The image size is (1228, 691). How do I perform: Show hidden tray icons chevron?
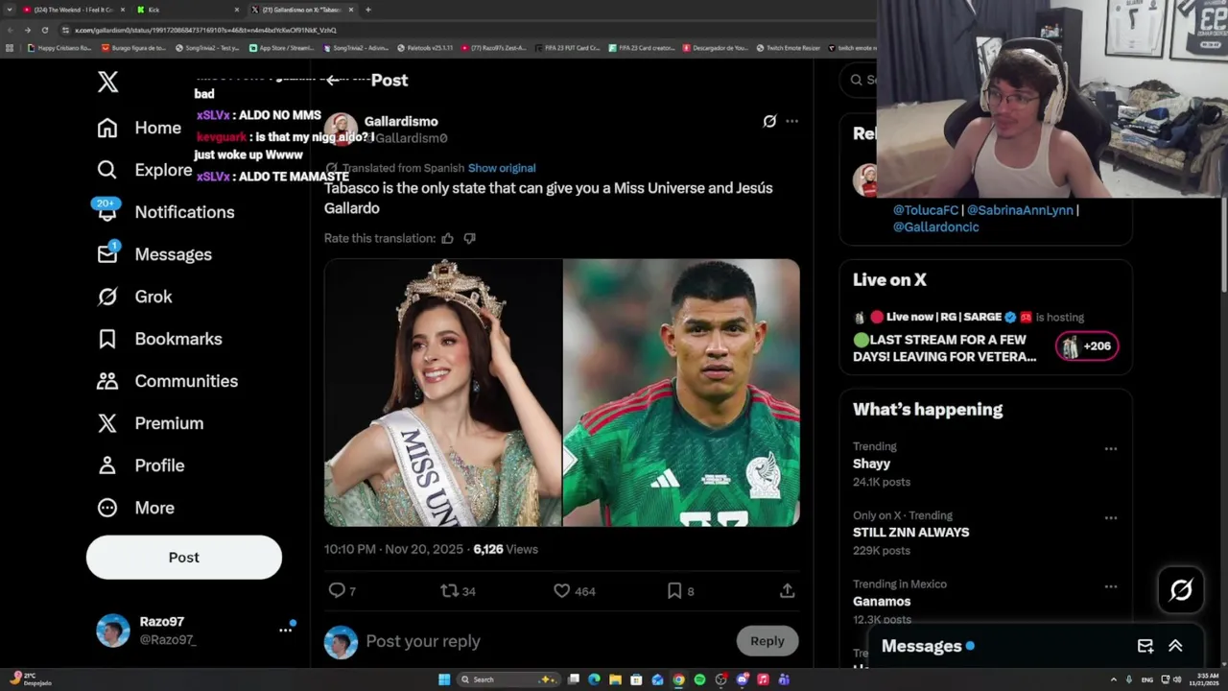[1114, 679]
